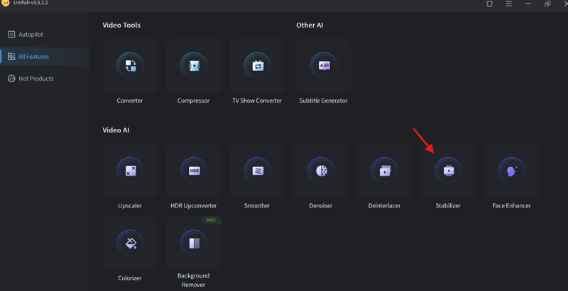Open the Upscaler AI tool
This screenshot has width=568, height=291.
coord(130,171)
